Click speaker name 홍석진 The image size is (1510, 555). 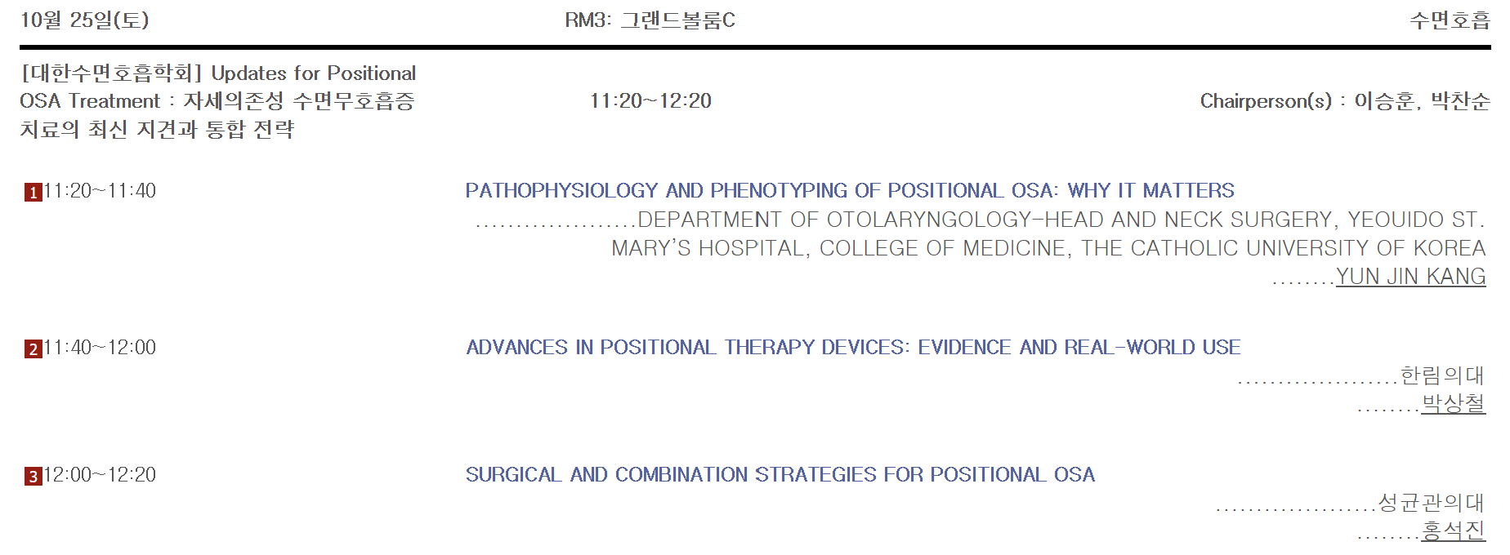(x=1453, y=531)
